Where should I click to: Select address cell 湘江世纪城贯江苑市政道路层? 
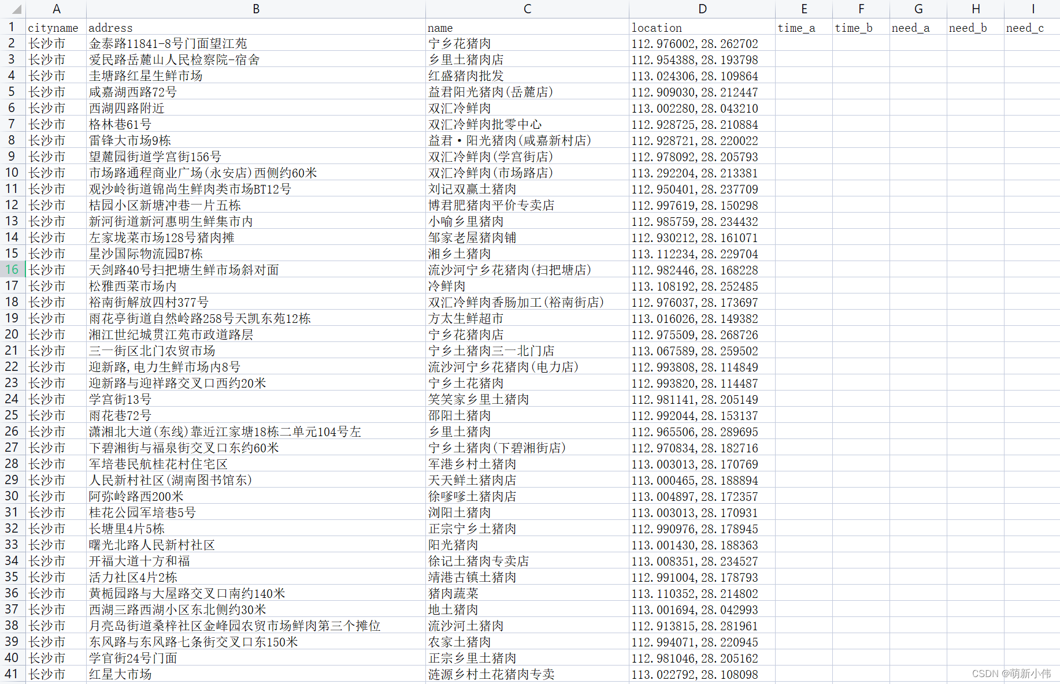(256, 334)
